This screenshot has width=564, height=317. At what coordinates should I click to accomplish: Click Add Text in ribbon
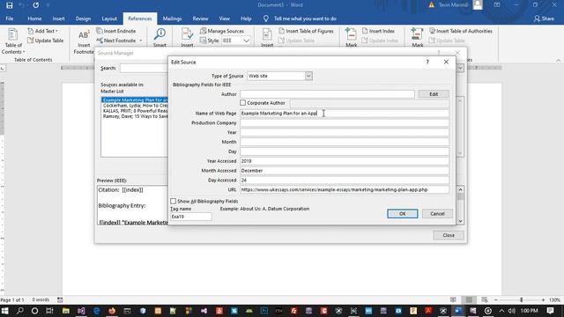pyautogui.click(x=42, y=31)
